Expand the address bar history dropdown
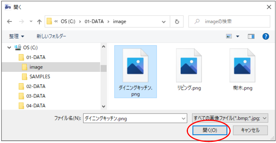276x143 pixels. pos(164,22)
